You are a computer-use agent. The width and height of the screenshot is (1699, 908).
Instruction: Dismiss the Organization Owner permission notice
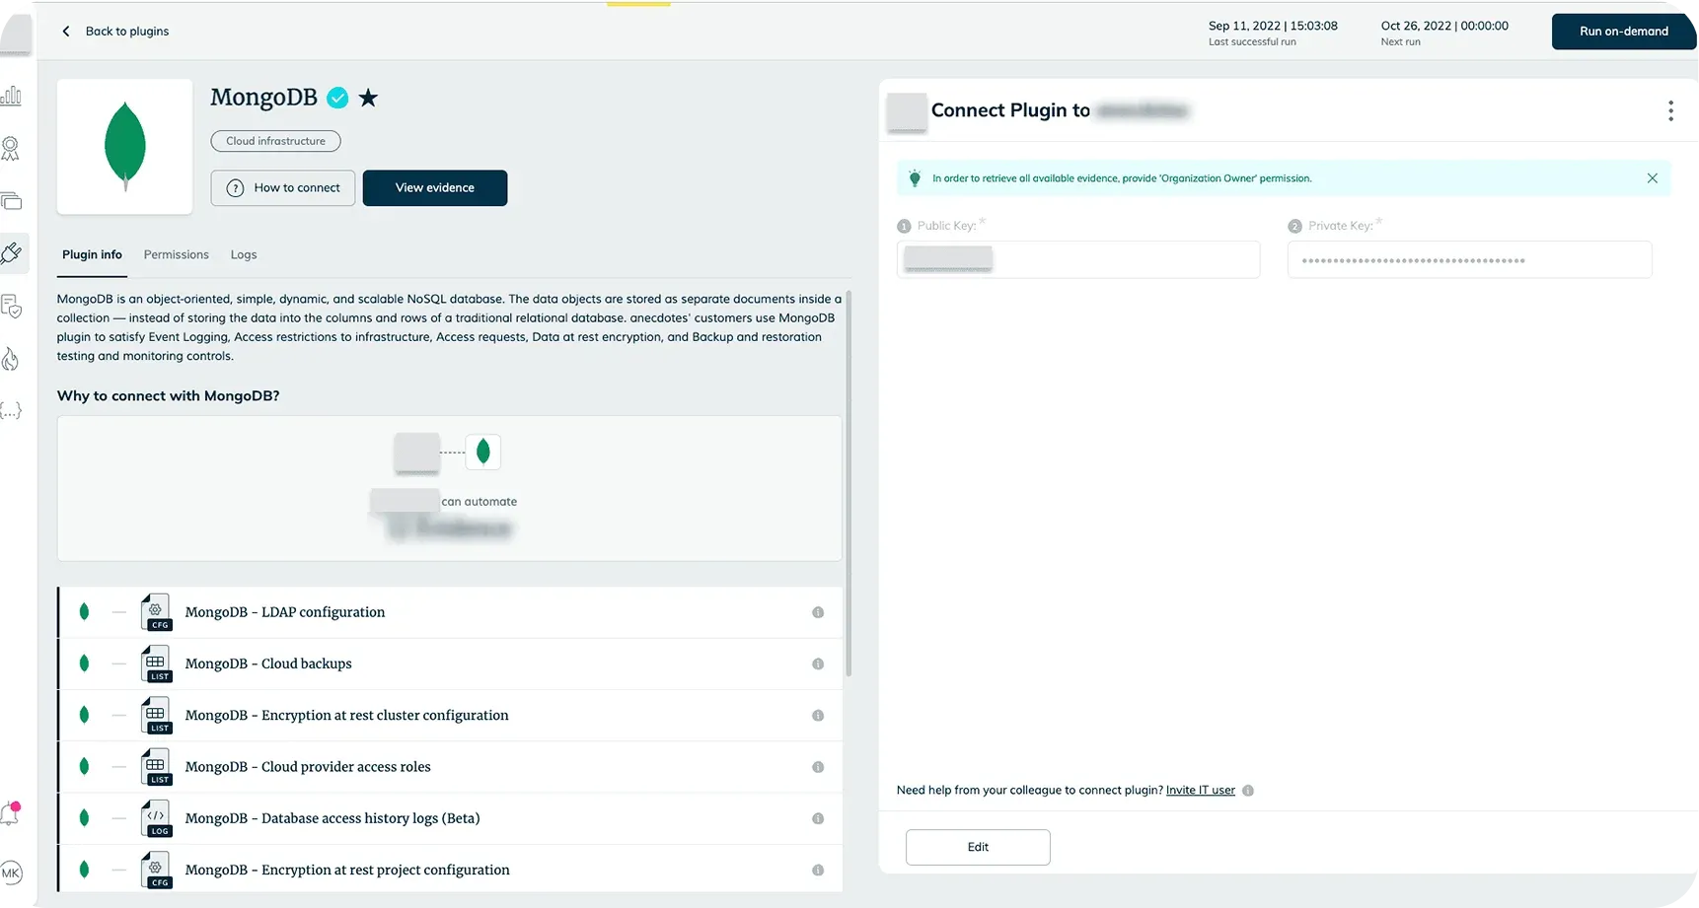coord(1652,178)
